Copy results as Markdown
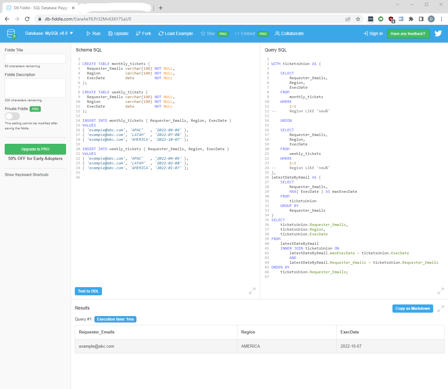 413,309
